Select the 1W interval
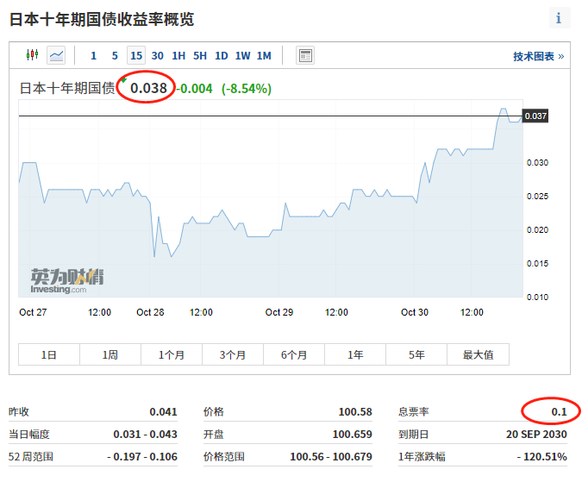This screenshot has height=482, width=582. point(242,56)
